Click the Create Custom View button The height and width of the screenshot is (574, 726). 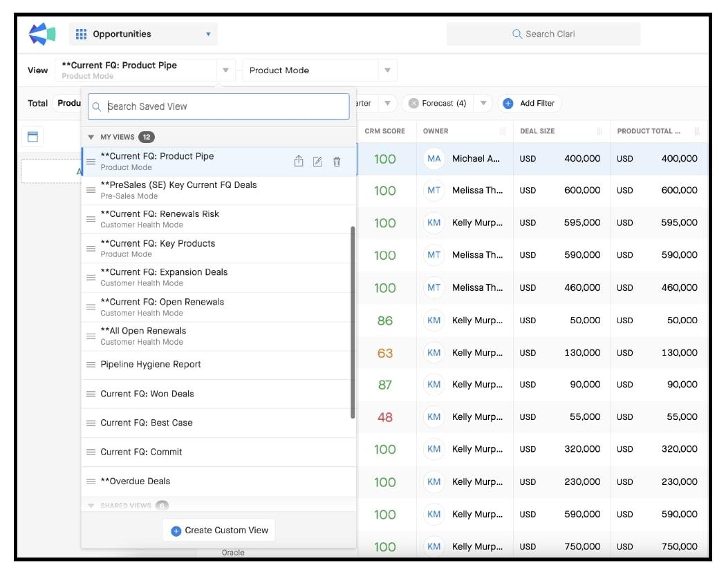pyautogui.click(x=218, y=530)
